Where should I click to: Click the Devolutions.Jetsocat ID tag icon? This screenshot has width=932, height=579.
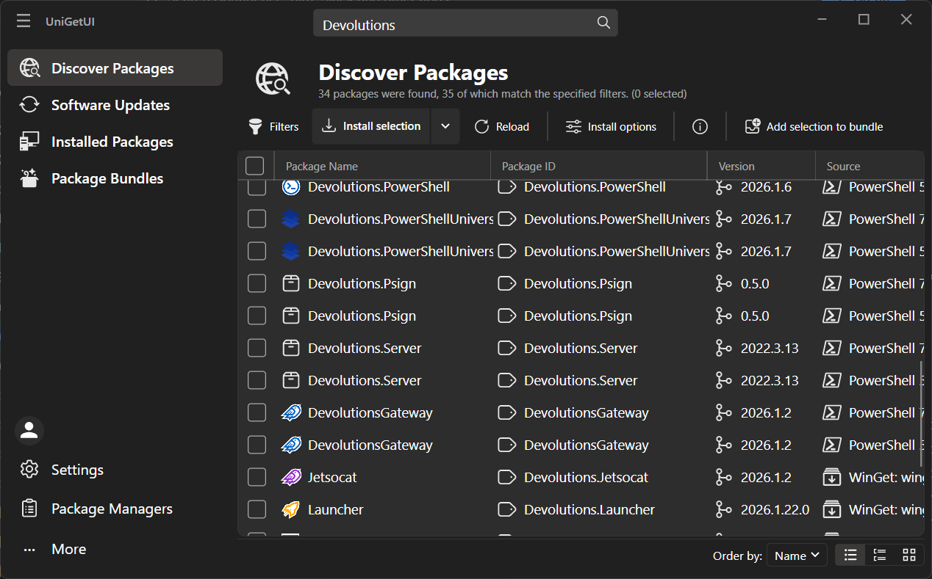pos(507,477)
